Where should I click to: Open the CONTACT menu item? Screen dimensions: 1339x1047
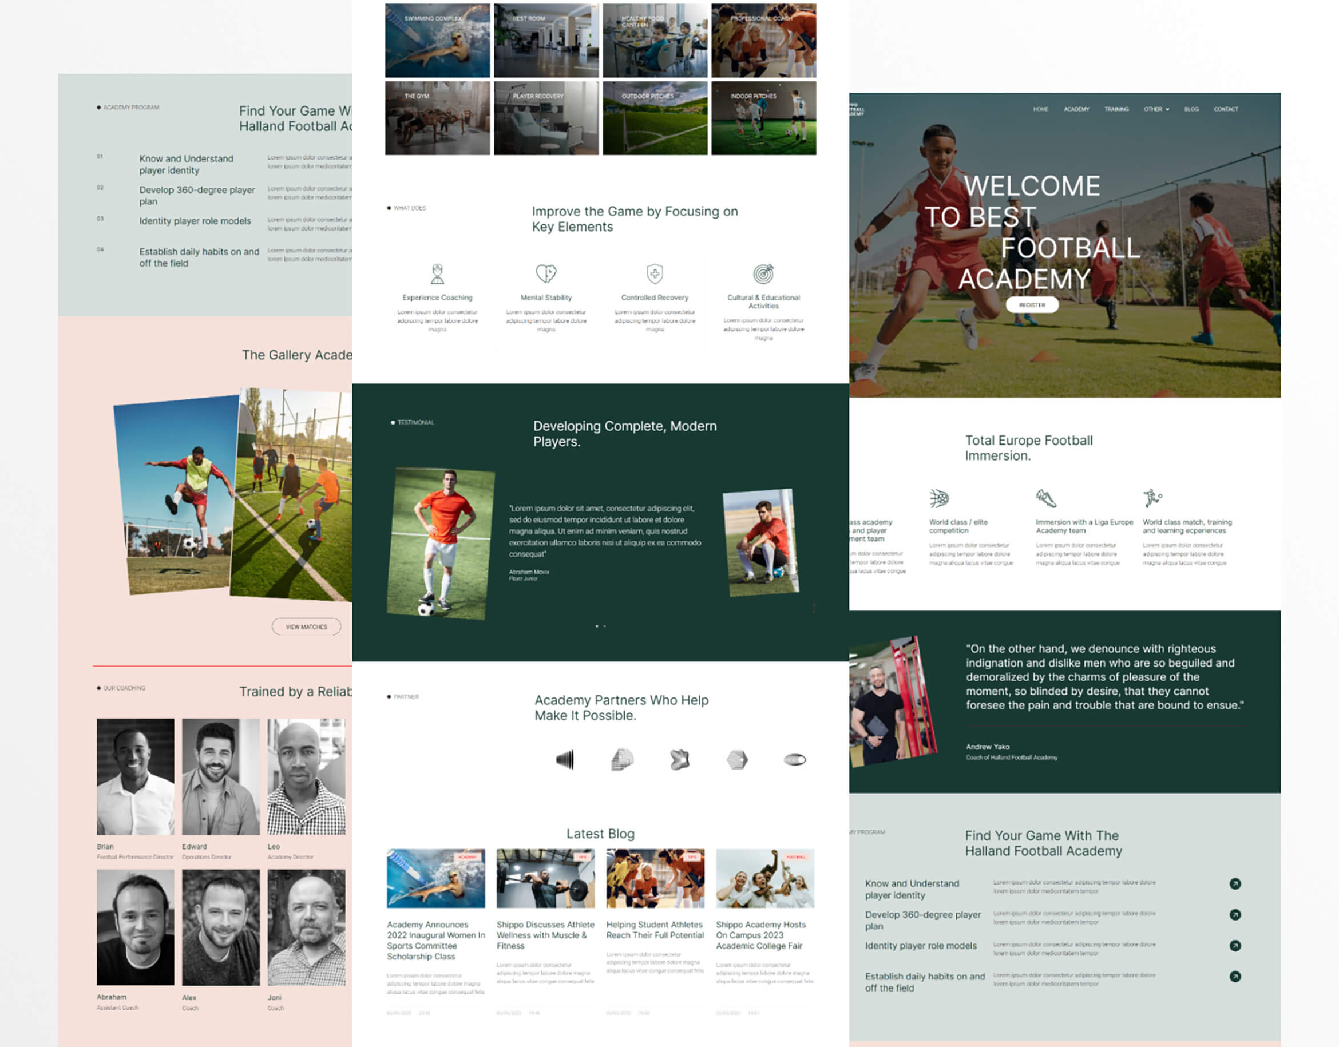point(1226,109)
